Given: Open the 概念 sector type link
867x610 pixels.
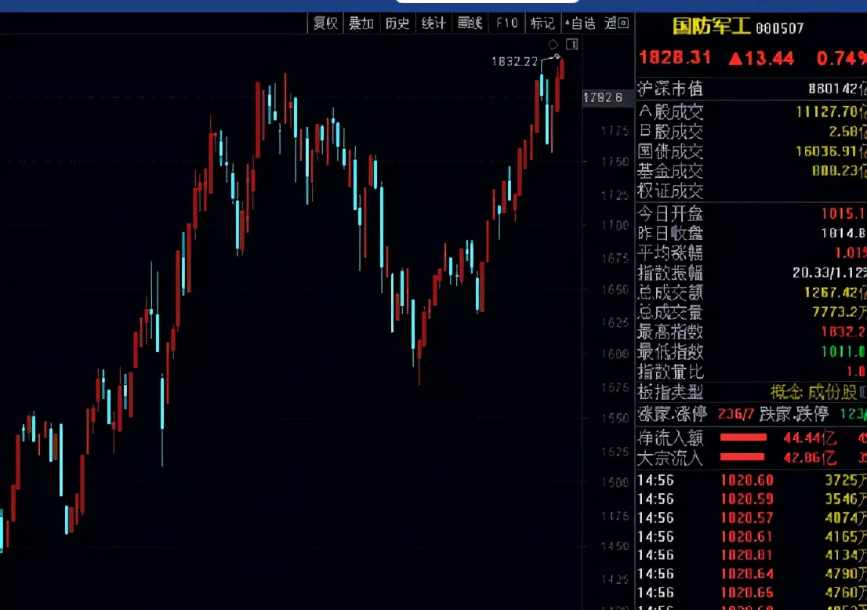Looking at the screenshot, I should pos(786,393).
